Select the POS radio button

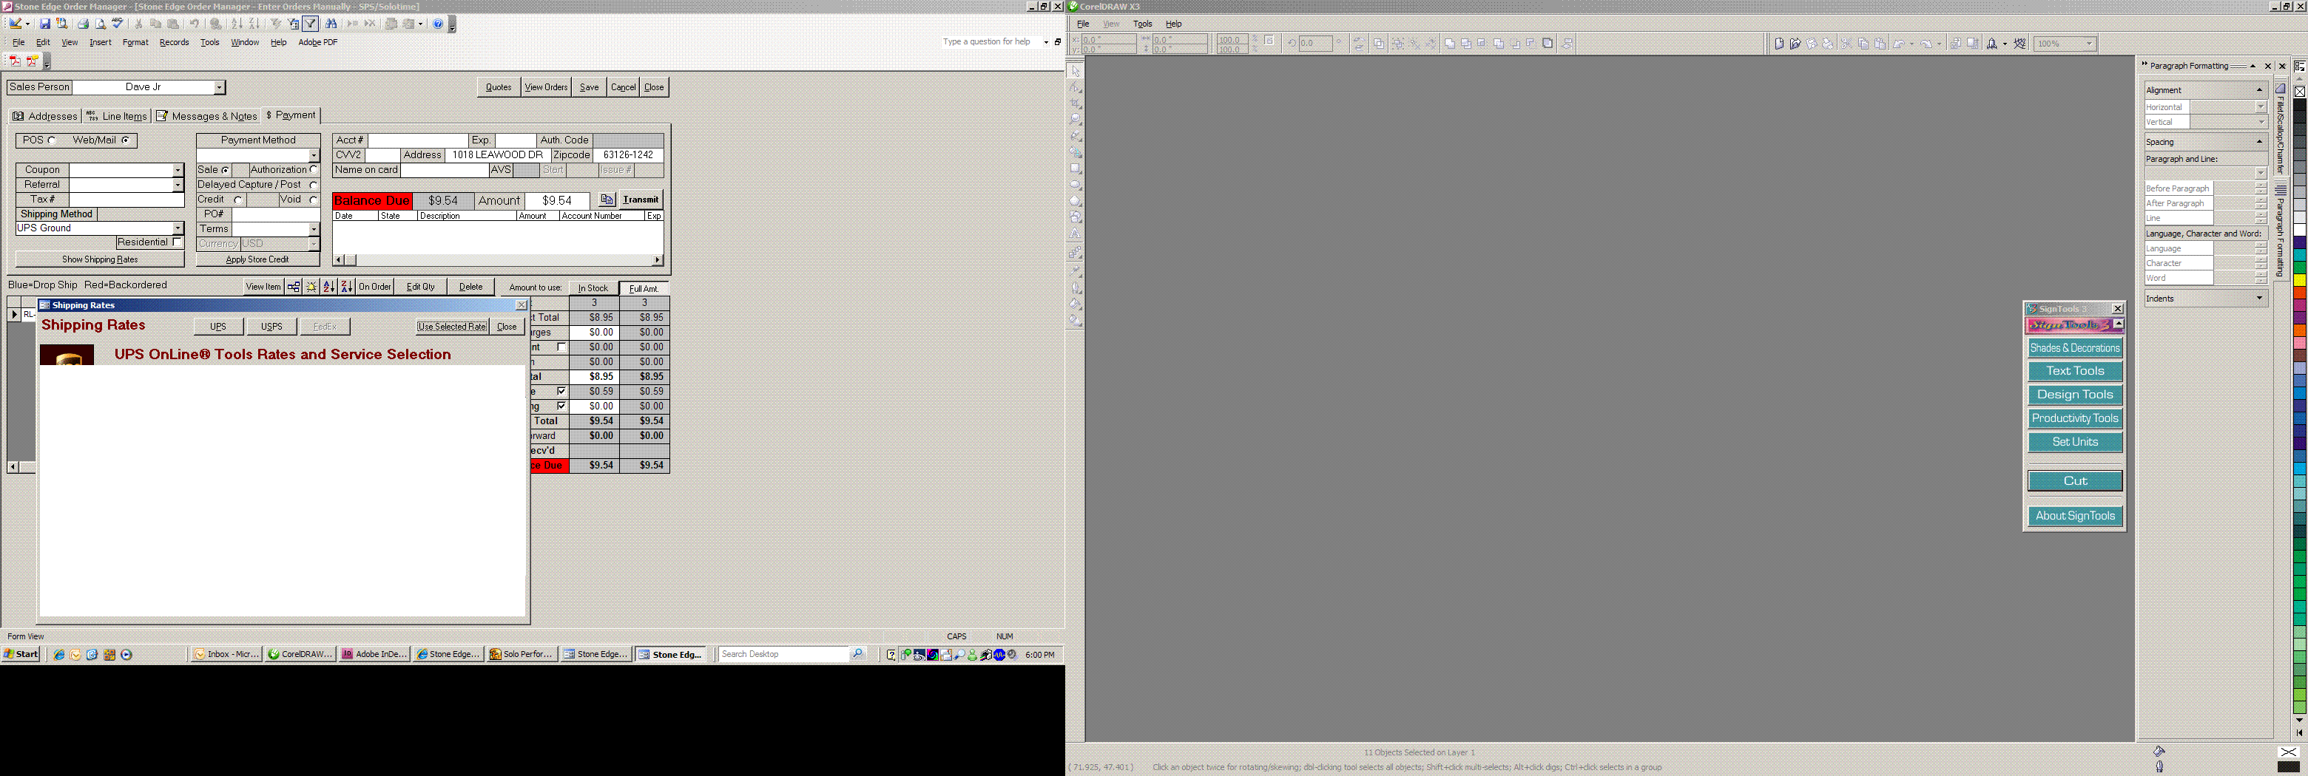tap(52, 140)
